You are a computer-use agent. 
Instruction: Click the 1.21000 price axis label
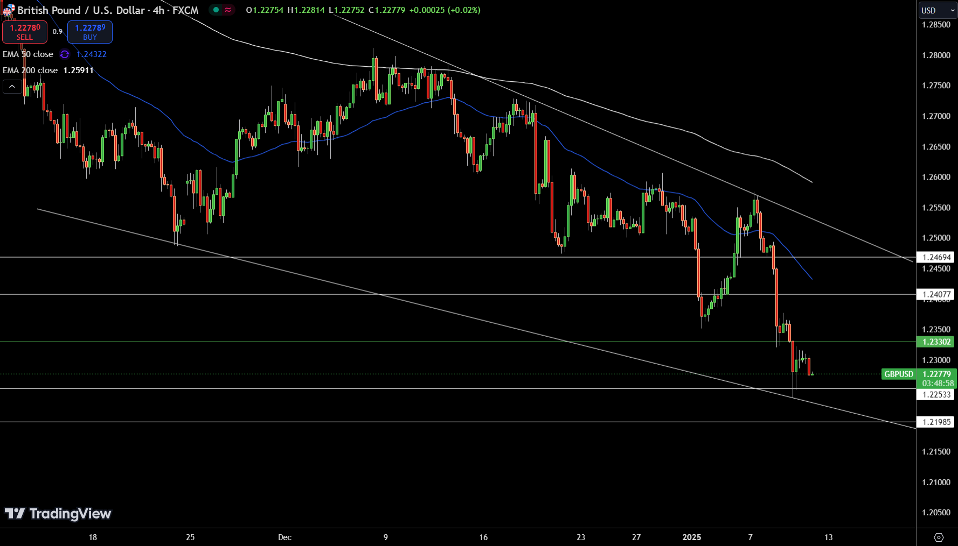936,482
